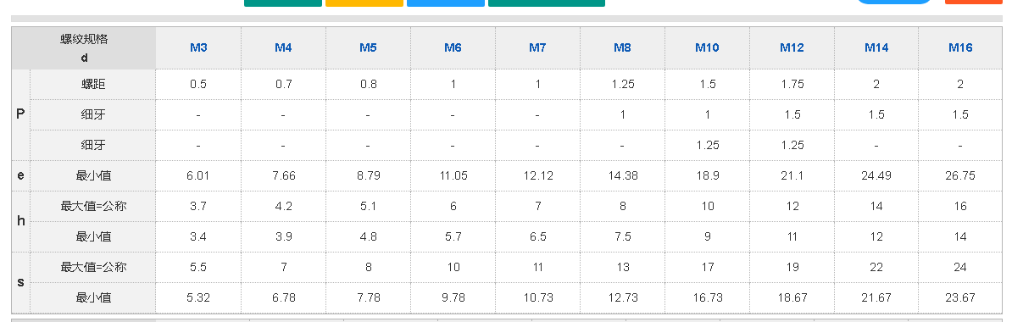Open the M7 thread size link

537,47
